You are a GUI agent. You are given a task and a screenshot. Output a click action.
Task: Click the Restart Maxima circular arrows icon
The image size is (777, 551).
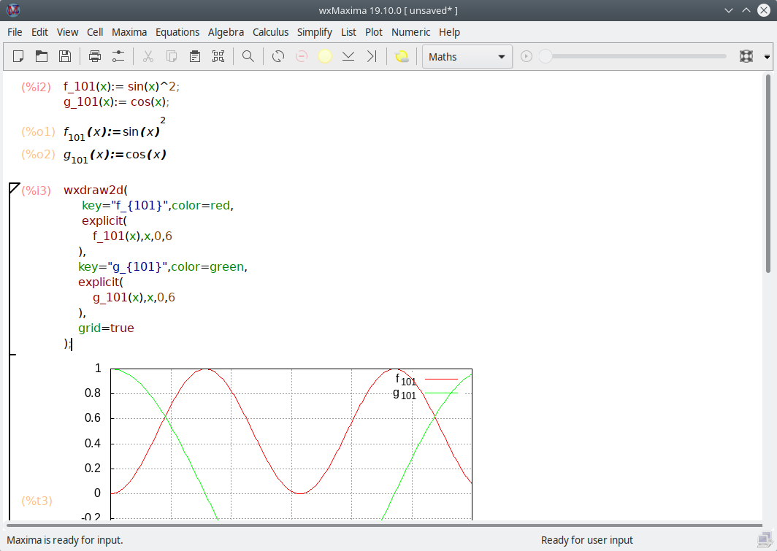pyautogui.click(x=278, y=56)
